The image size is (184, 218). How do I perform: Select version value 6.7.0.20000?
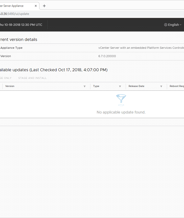107,56
